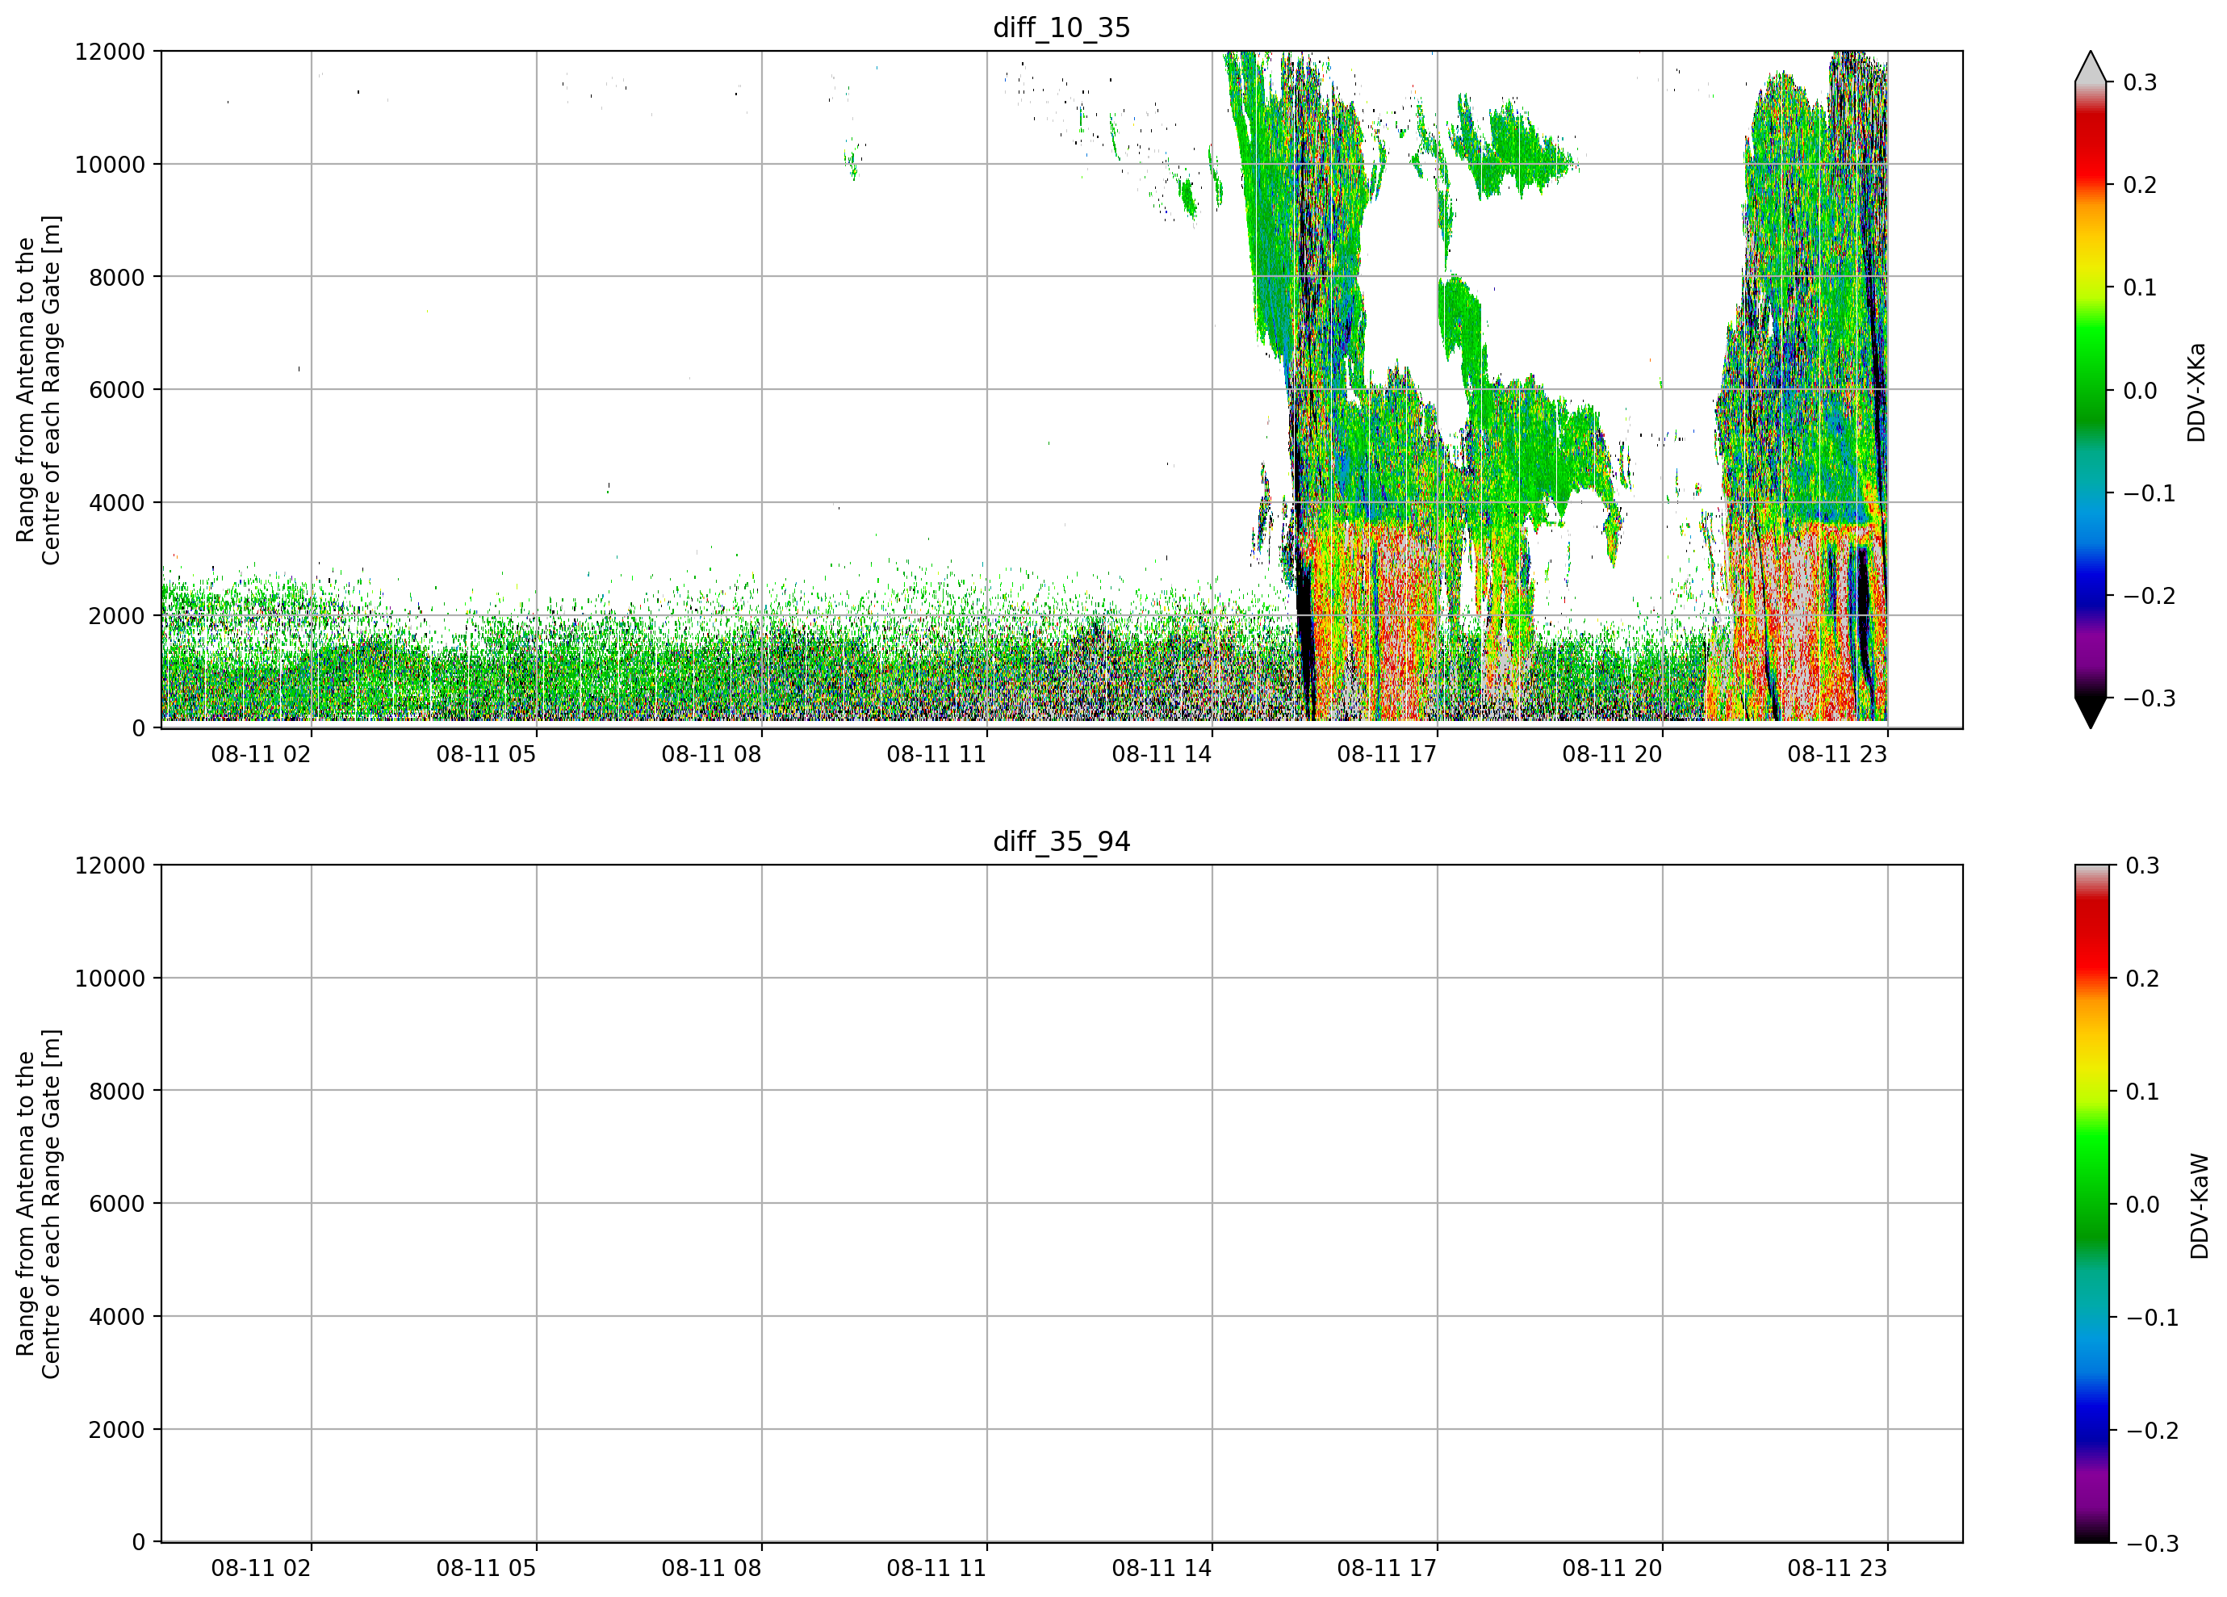Click the 0.1 tick on the DDV-KaW colorbar
Viewport: 2227px width, 1597px height.
(x=2141, y=1092)
